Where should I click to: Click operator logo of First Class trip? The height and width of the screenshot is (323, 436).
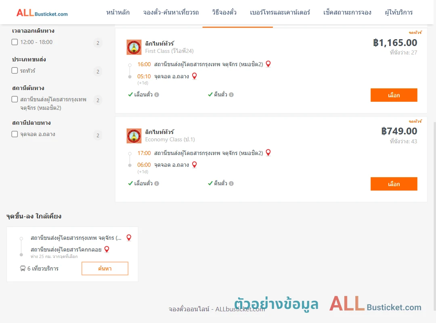(x=134, y=47)
